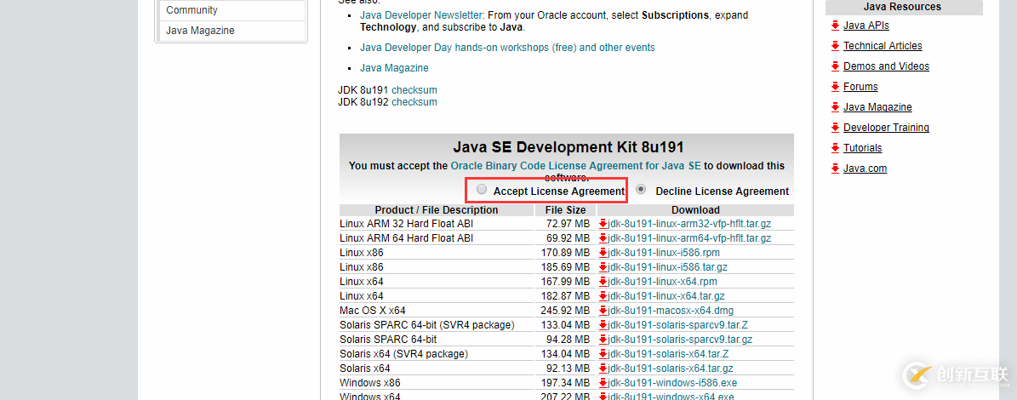This screenshot has height=400, width=1017.
Task: Open JDK 8u191 checksum link
Action: tap(414, 90)
